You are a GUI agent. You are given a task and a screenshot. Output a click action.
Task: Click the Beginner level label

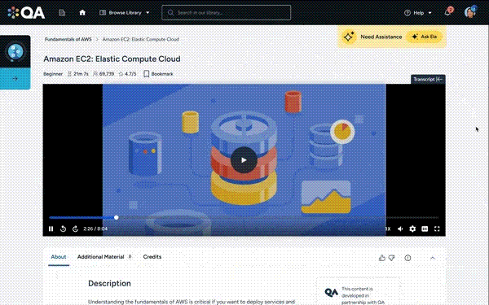(53, 74)
